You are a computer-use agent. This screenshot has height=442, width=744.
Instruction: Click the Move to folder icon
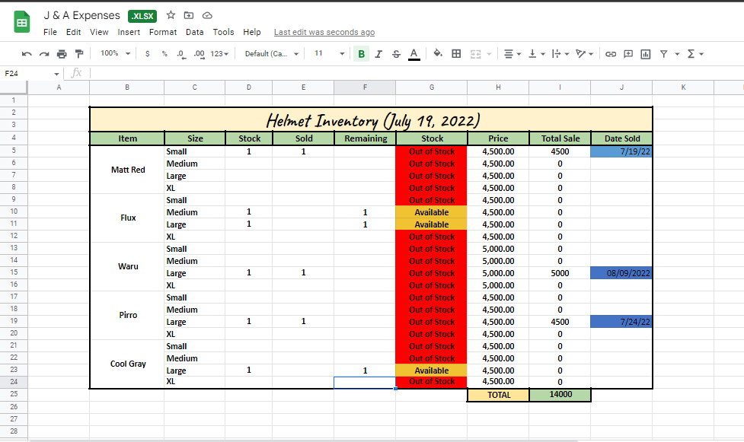click(x=189, y=15)
